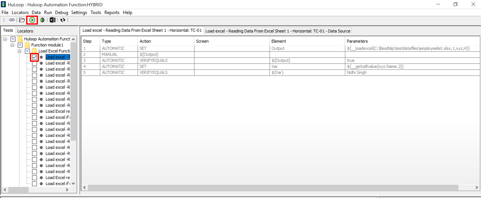Screen dimensions: 481x198
Task: Toggle the Load Excel Functi folder checkbox
Action: [27, 51]
